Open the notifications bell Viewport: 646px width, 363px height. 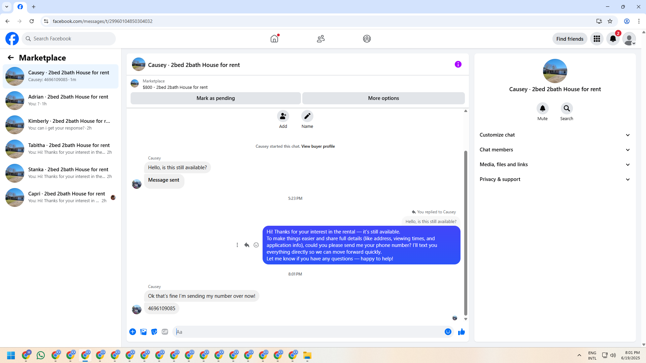pyautogui.click(x=613, y=39)
